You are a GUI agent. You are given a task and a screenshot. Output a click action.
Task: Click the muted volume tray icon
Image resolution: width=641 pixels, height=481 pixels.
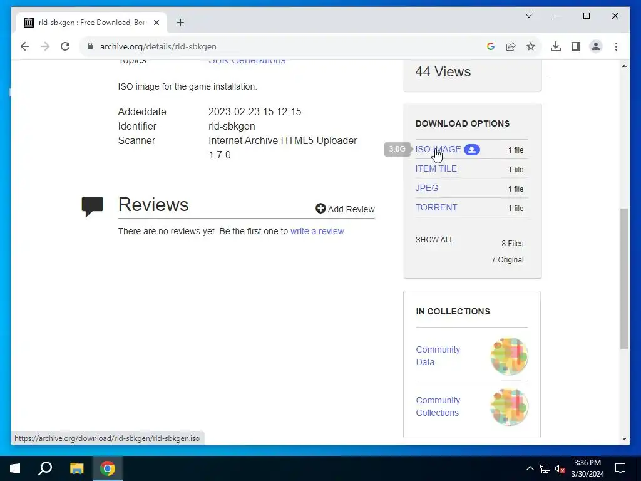click(x=560, y=468)
